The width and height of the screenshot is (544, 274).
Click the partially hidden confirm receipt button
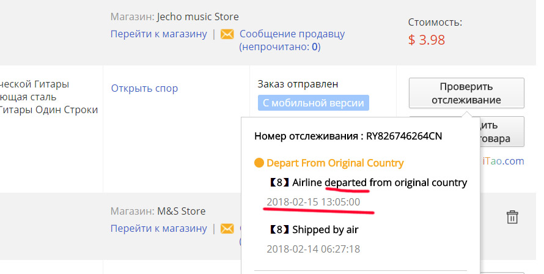pyautogui.click(x=498, y=131)
